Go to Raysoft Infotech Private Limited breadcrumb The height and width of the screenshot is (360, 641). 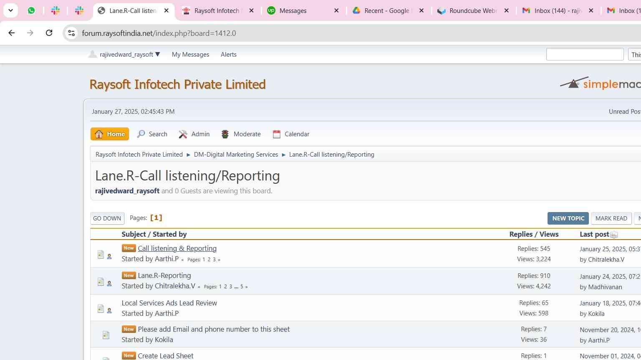[x=139, y=155]
